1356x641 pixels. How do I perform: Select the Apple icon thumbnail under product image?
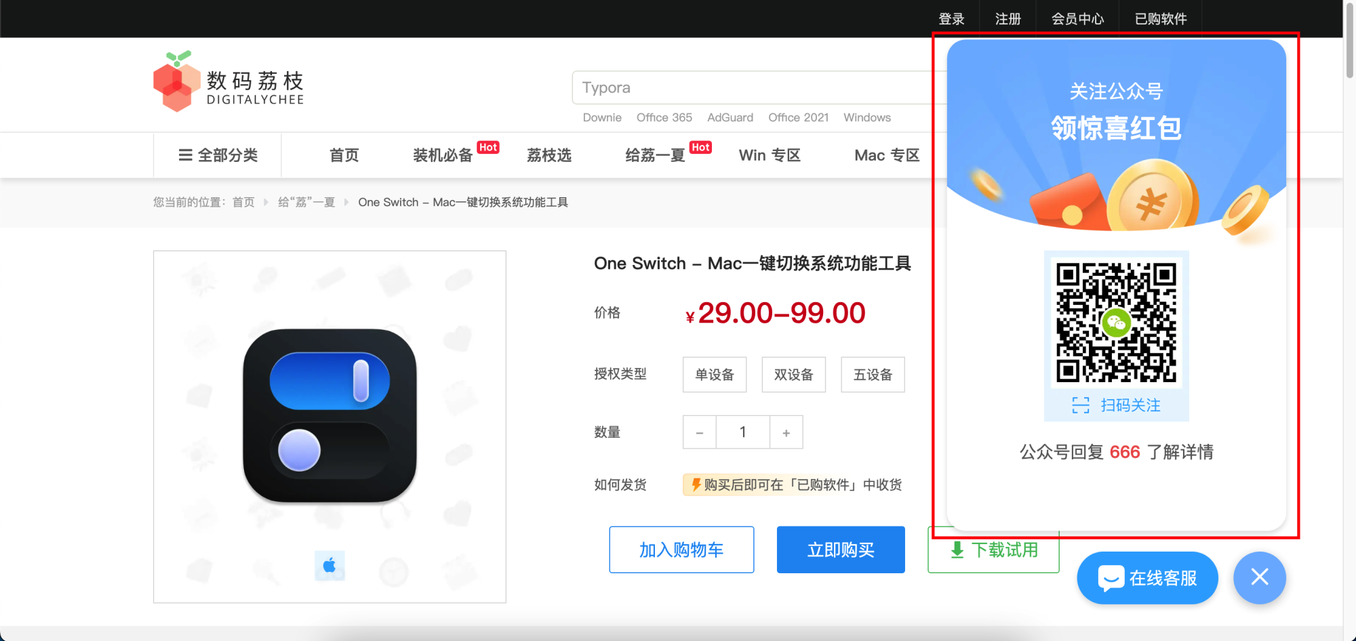(x=330, y=566)
